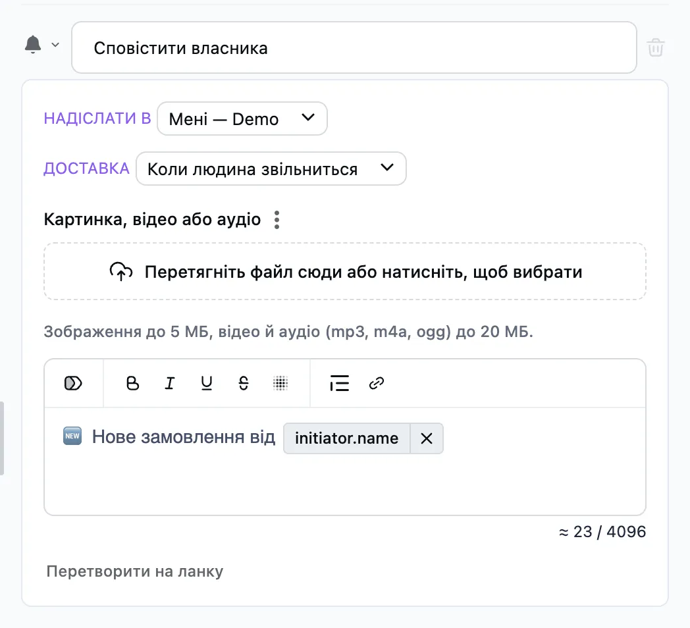This screenshot has height=628, width=690.
Task: Click the NEW emoji in message
Action: point(72,436)
